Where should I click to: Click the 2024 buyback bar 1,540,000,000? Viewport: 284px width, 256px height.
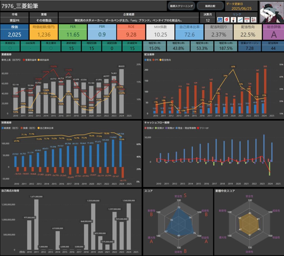[x=129, y=227]
